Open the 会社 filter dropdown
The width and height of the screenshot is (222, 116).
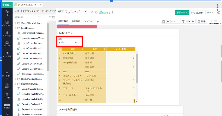tap(68, 43)
